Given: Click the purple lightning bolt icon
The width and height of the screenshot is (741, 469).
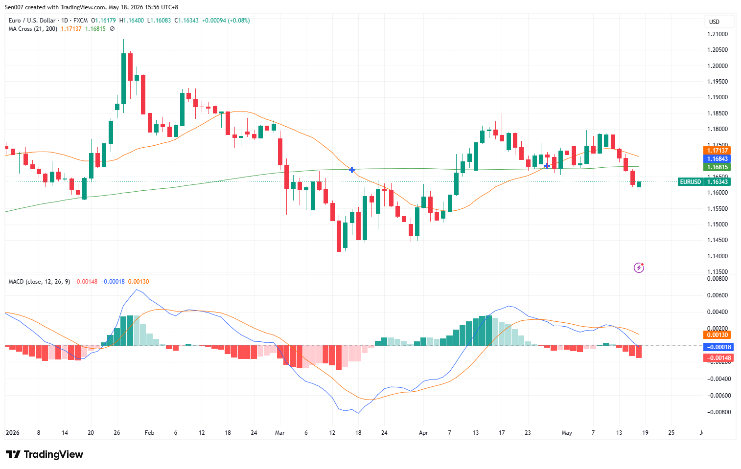Looking at the screenshot, I should coord(639,268).
